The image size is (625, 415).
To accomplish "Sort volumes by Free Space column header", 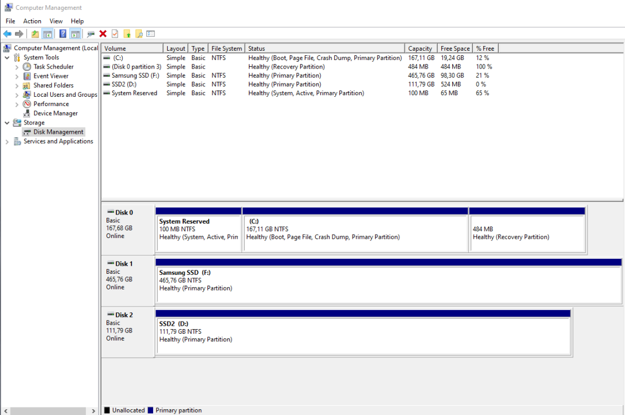I will 454,48.
